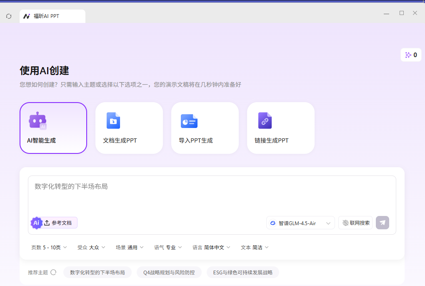Select the AI智能生成 robot card
The width and height of the screenshot is (425, 286).
coord(53,128)
